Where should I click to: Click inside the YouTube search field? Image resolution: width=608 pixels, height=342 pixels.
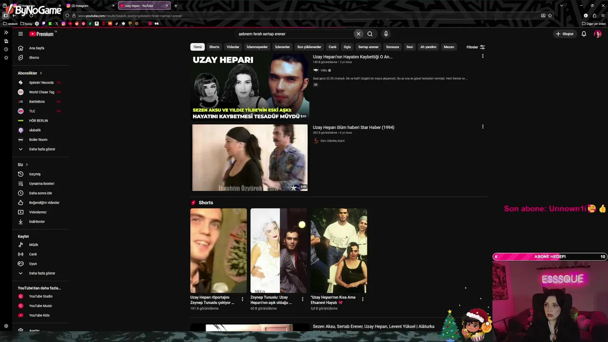(294, 34)
